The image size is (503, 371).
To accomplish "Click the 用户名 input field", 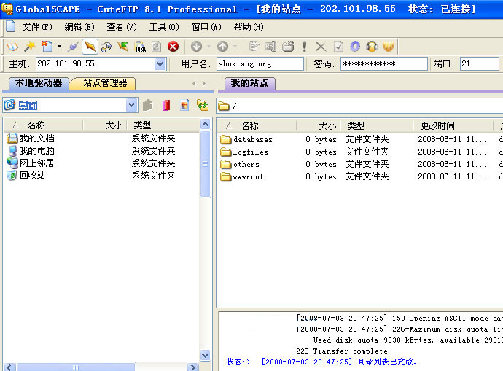I will (260, 64).
